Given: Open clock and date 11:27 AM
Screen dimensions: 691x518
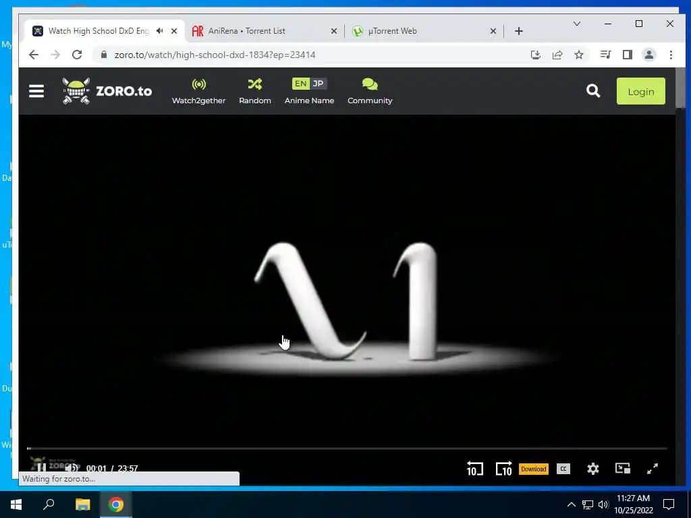Looking at the screenshot, I should click(633, 505).
